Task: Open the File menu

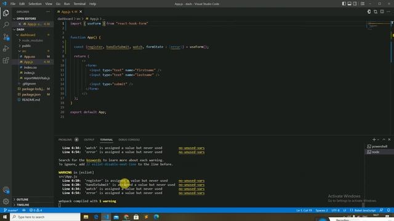Action: 13,4
